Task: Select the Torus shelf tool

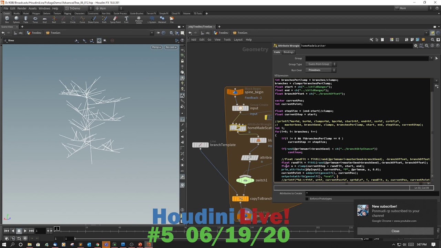Action: 35,20
